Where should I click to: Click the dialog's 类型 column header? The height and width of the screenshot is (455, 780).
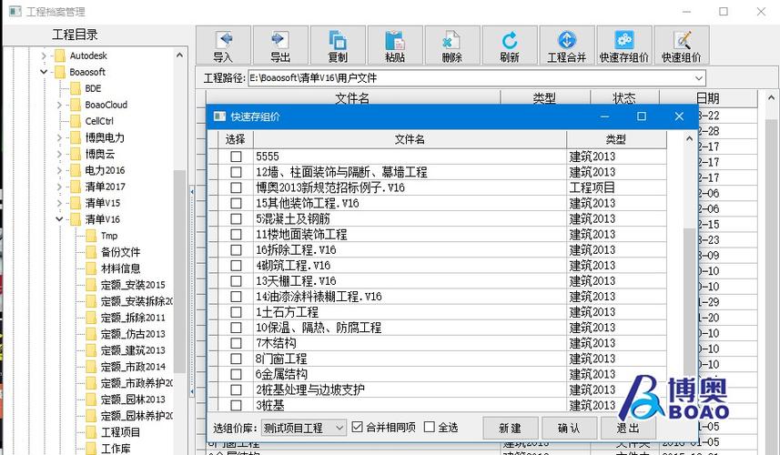pos(616,139)
